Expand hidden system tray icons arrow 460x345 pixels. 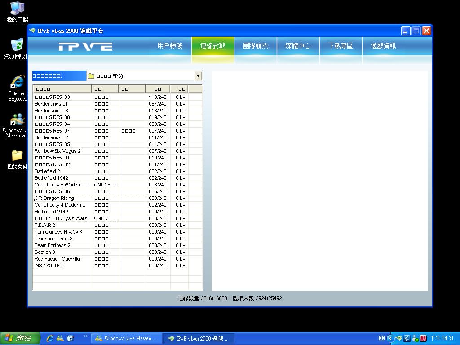click(390, 338)
